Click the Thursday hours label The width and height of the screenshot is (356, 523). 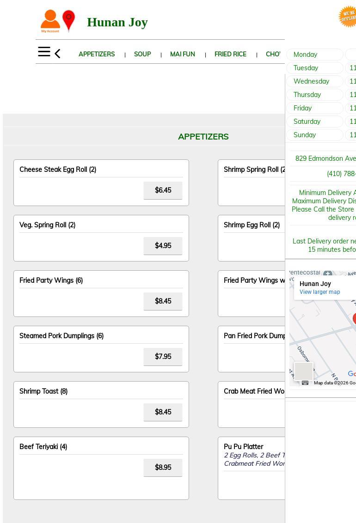[x=315, y=94]
